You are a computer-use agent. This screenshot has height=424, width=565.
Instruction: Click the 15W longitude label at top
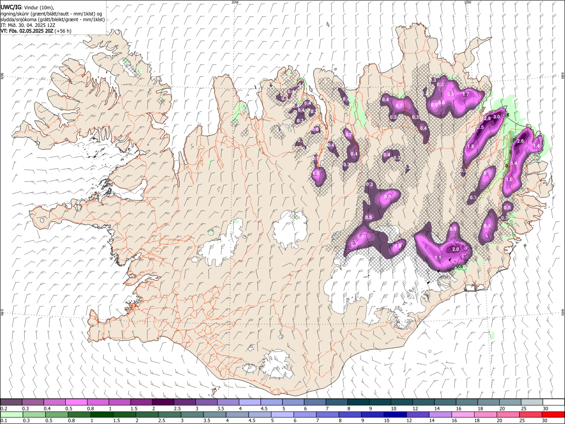click(x=467, y=2)
